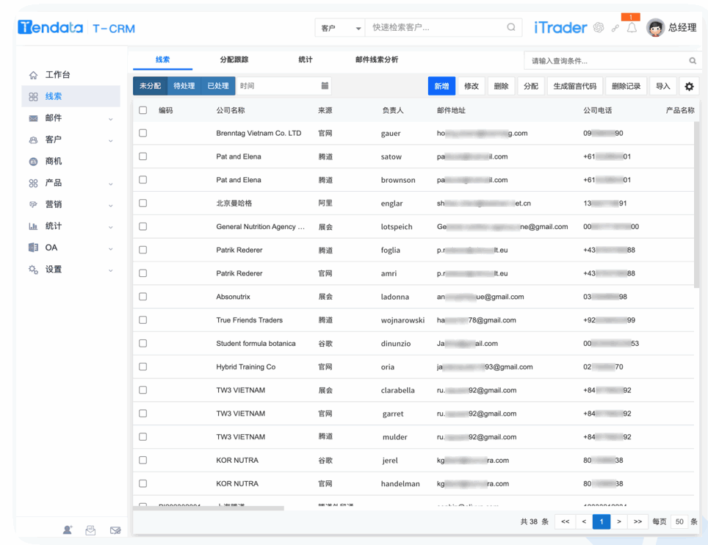
Task: Open the table column settings gear icon
Action: pyautogui.click(x=689, y=86)
